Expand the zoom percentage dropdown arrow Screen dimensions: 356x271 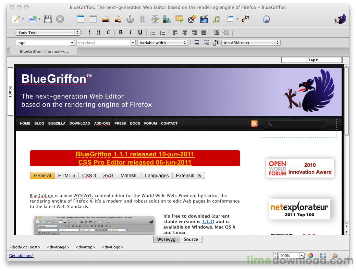pos(302,256)
